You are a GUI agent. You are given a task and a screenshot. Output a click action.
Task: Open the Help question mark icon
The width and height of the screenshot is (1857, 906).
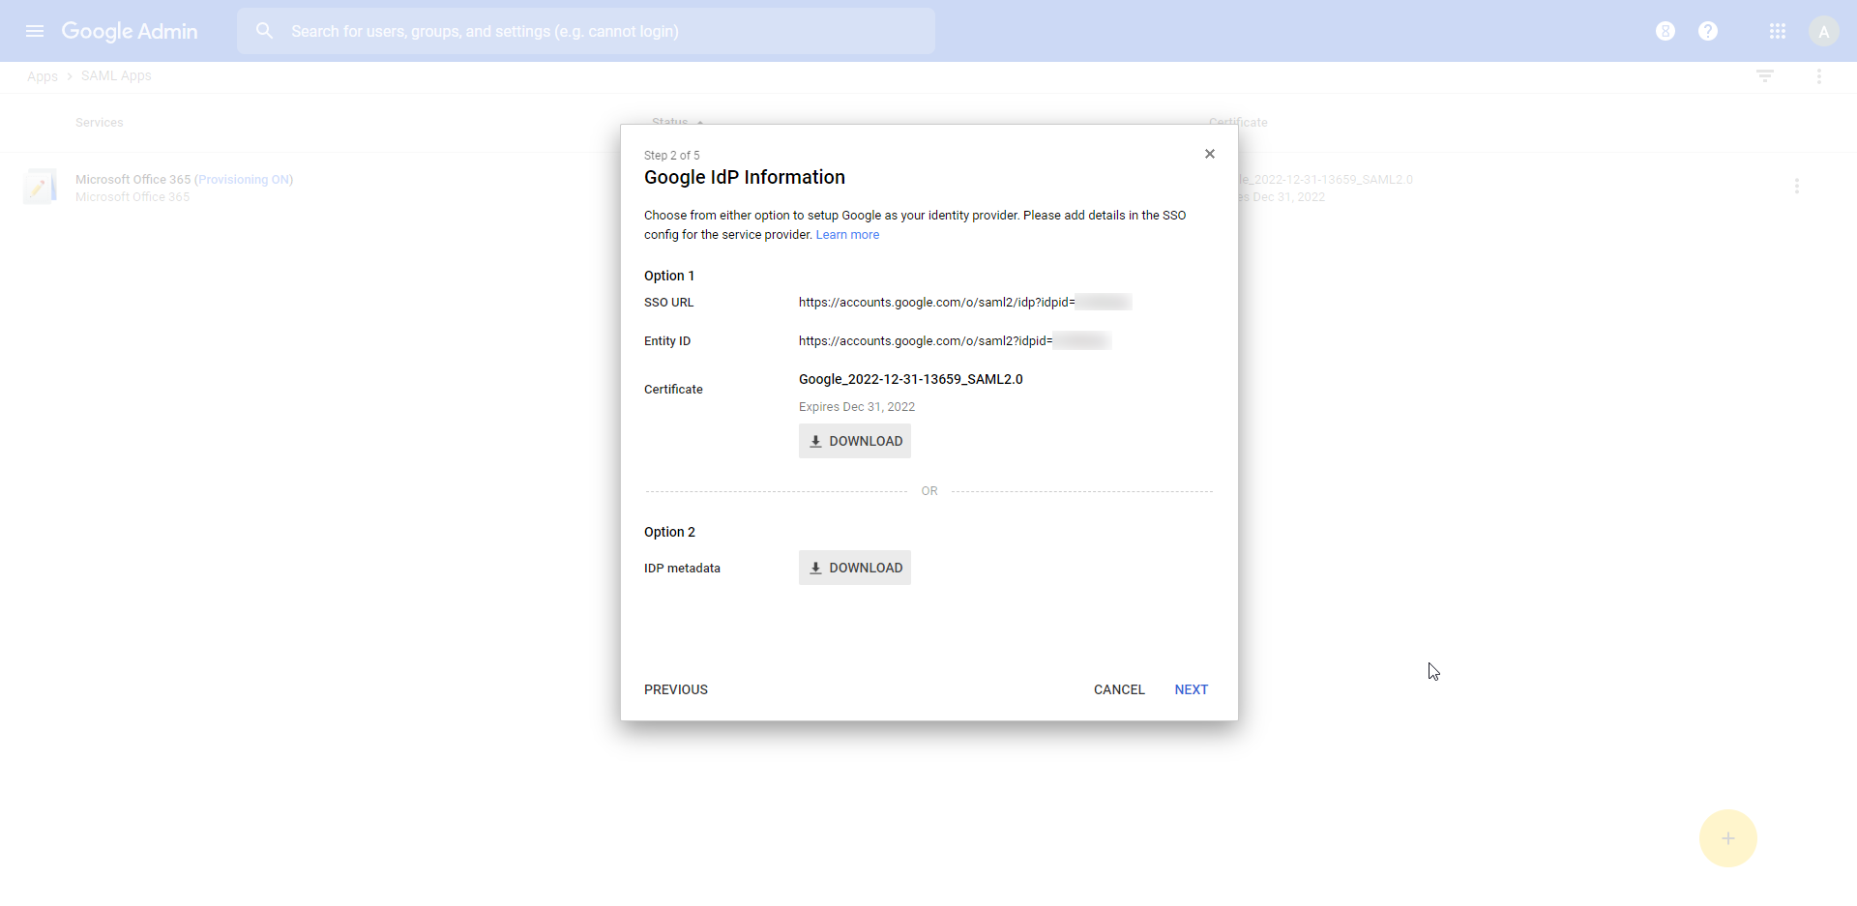pyautogui.click(x=1708, y=31)
